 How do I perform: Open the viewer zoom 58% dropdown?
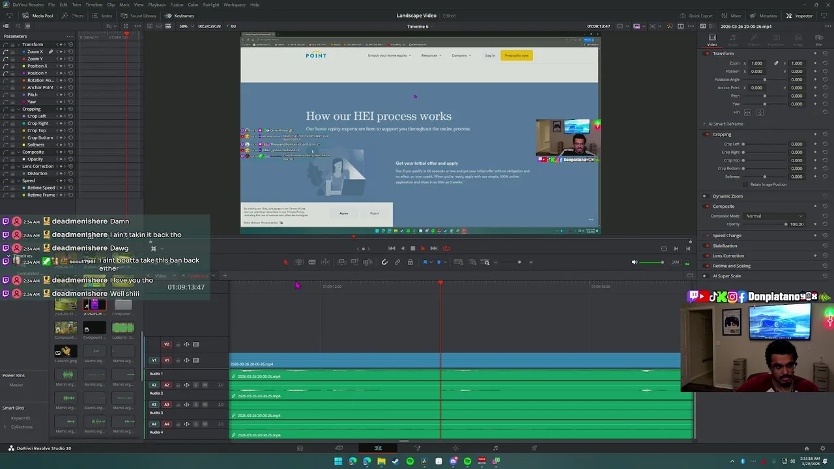click(186, 26)
